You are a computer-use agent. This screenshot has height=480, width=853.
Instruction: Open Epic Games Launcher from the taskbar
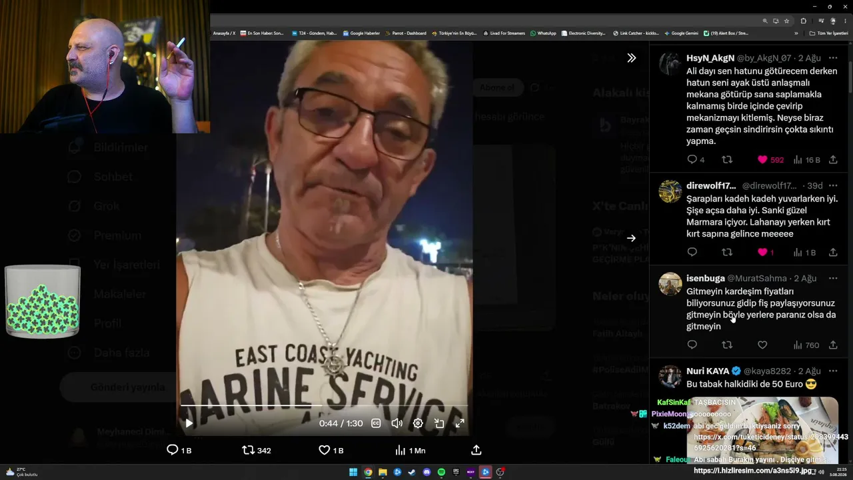click(x=456, y=472)
